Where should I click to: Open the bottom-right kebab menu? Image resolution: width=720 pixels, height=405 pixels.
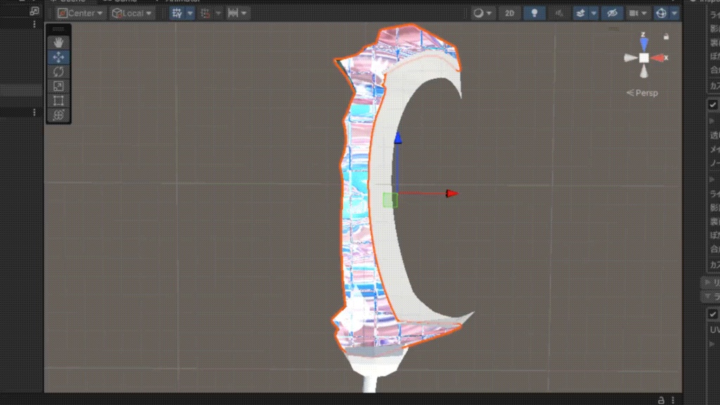point(673,400)
